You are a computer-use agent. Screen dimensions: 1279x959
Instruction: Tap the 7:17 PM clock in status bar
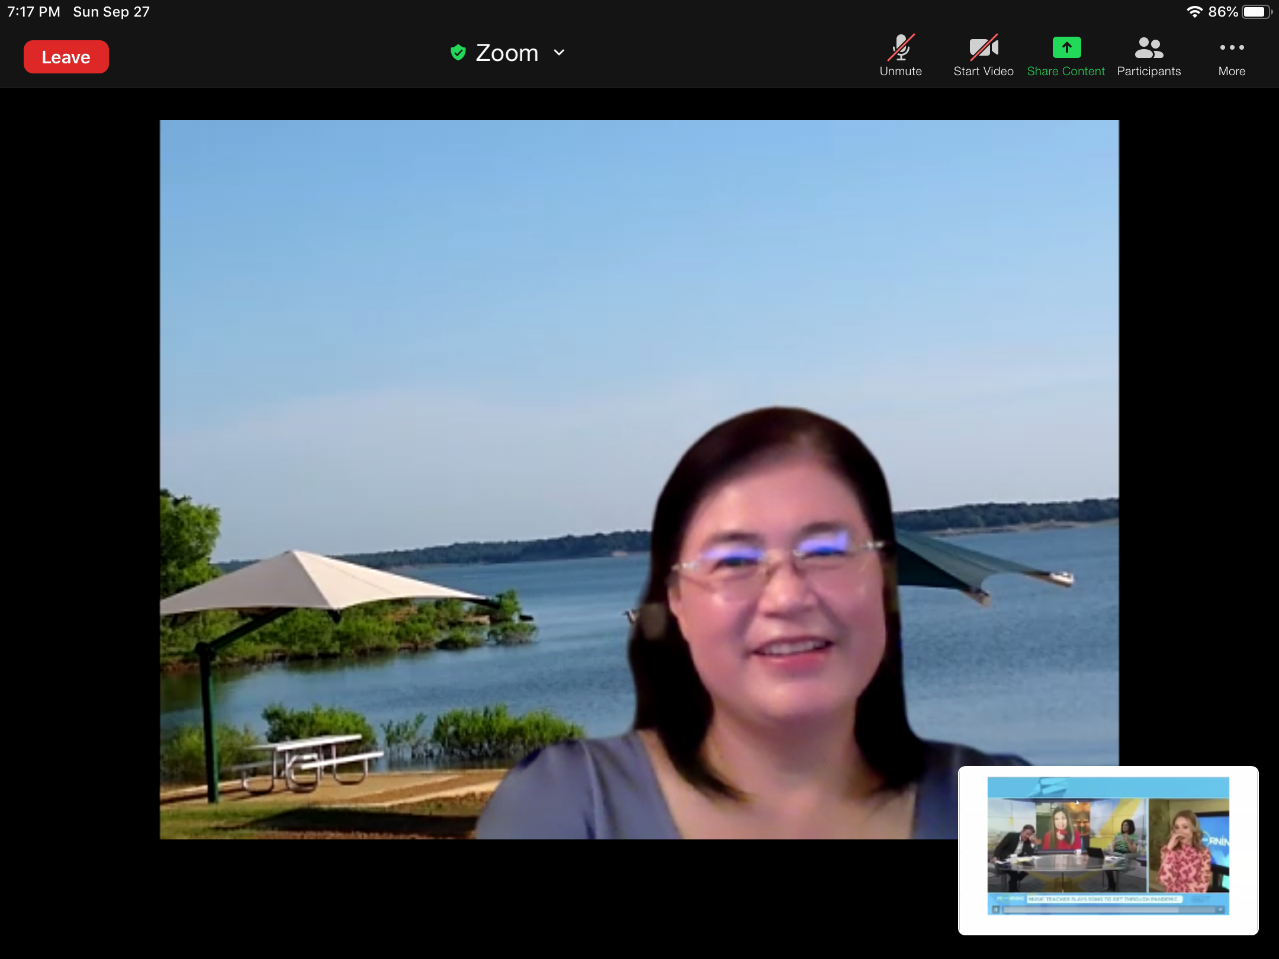(x=34, y=12)
